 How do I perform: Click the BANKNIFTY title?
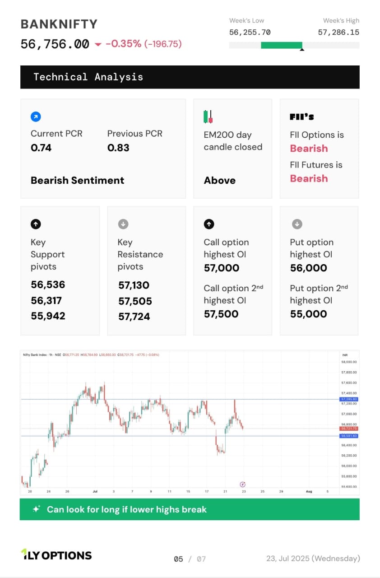tap(59, 24)
